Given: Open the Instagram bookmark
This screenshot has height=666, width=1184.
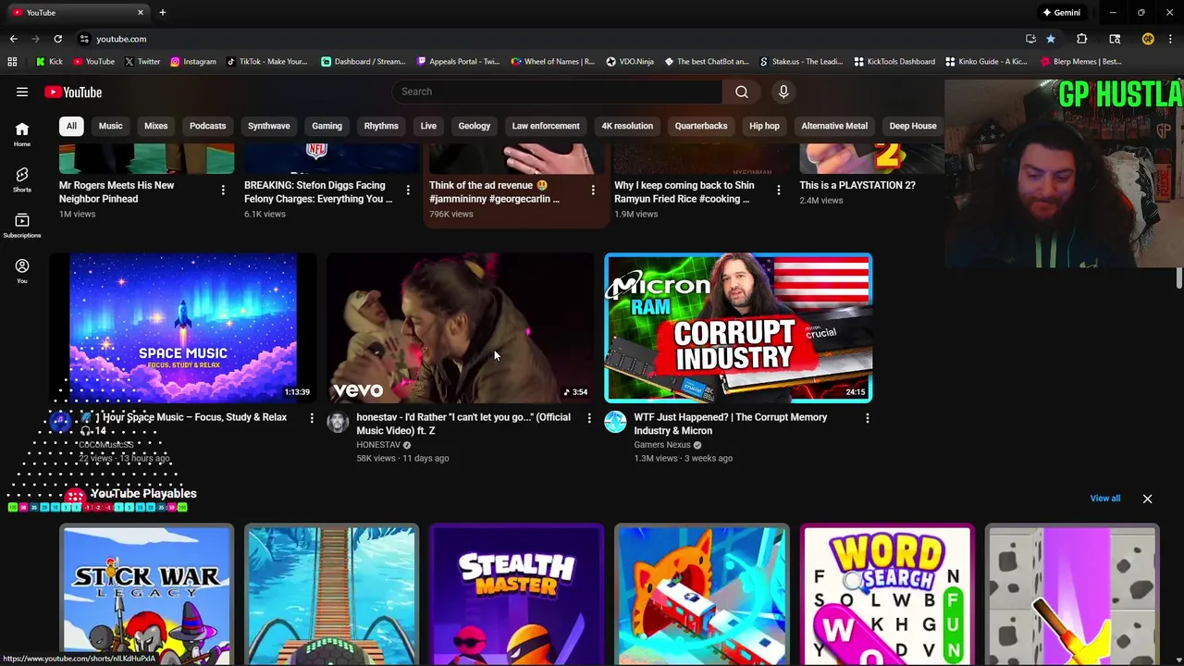Looking at the screenshot, I should coord(192,62).
